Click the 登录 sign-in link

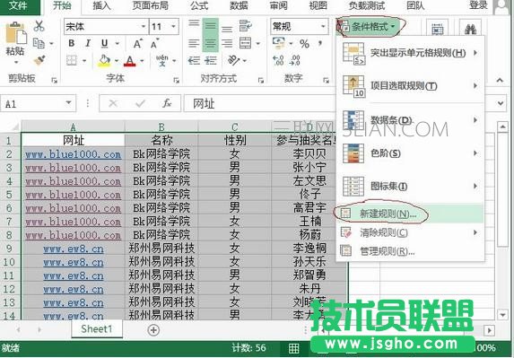click(478, 6)
